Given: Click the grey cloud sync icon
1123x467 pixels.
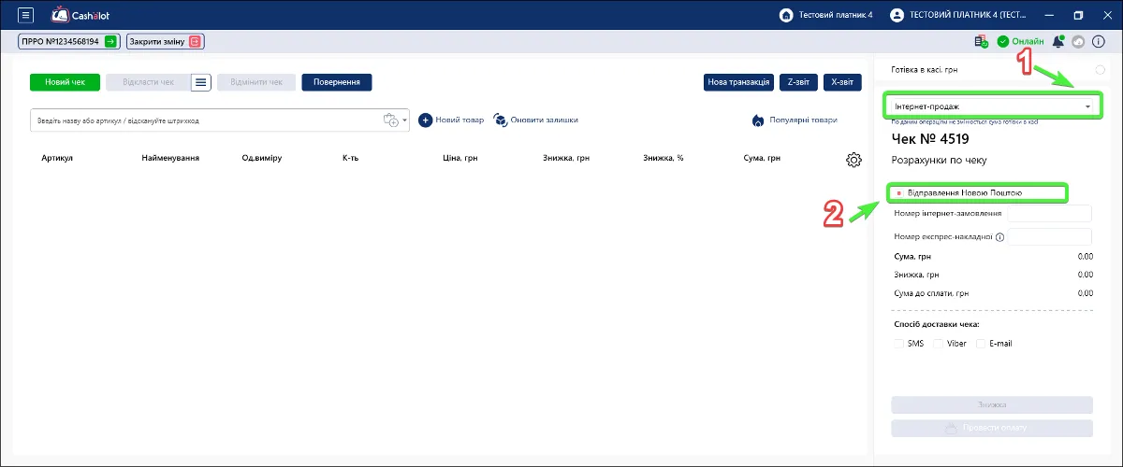Looking at the screenshot, I should pyautogui.click(x=1078, y=41).
